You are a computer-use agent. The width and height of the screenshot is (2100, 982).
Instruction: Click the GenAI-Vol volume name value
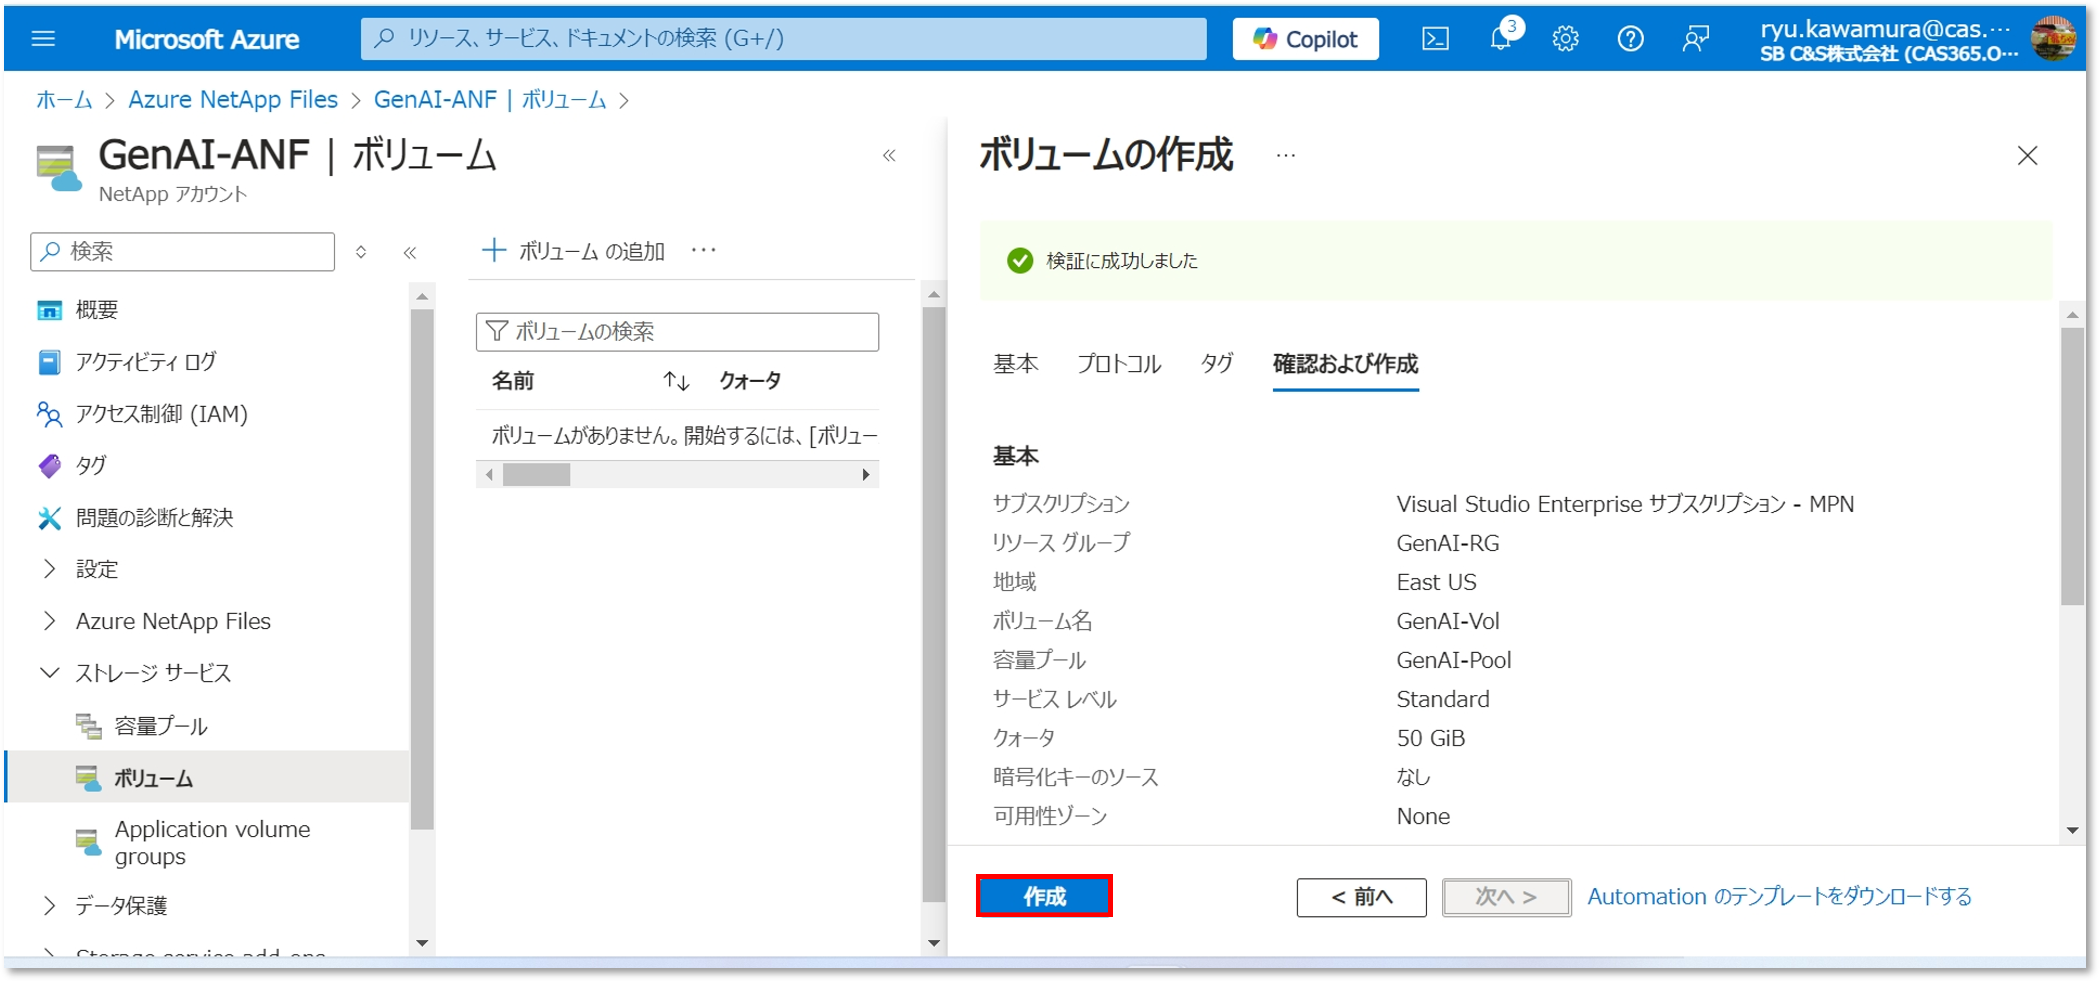pos(1447,621)
